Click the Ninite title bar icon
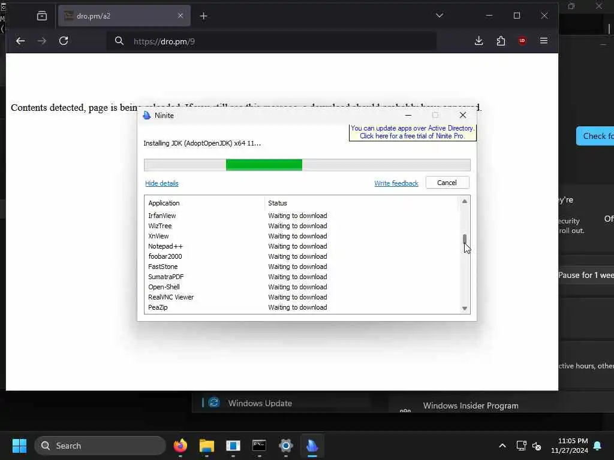 tap(147, 116)
